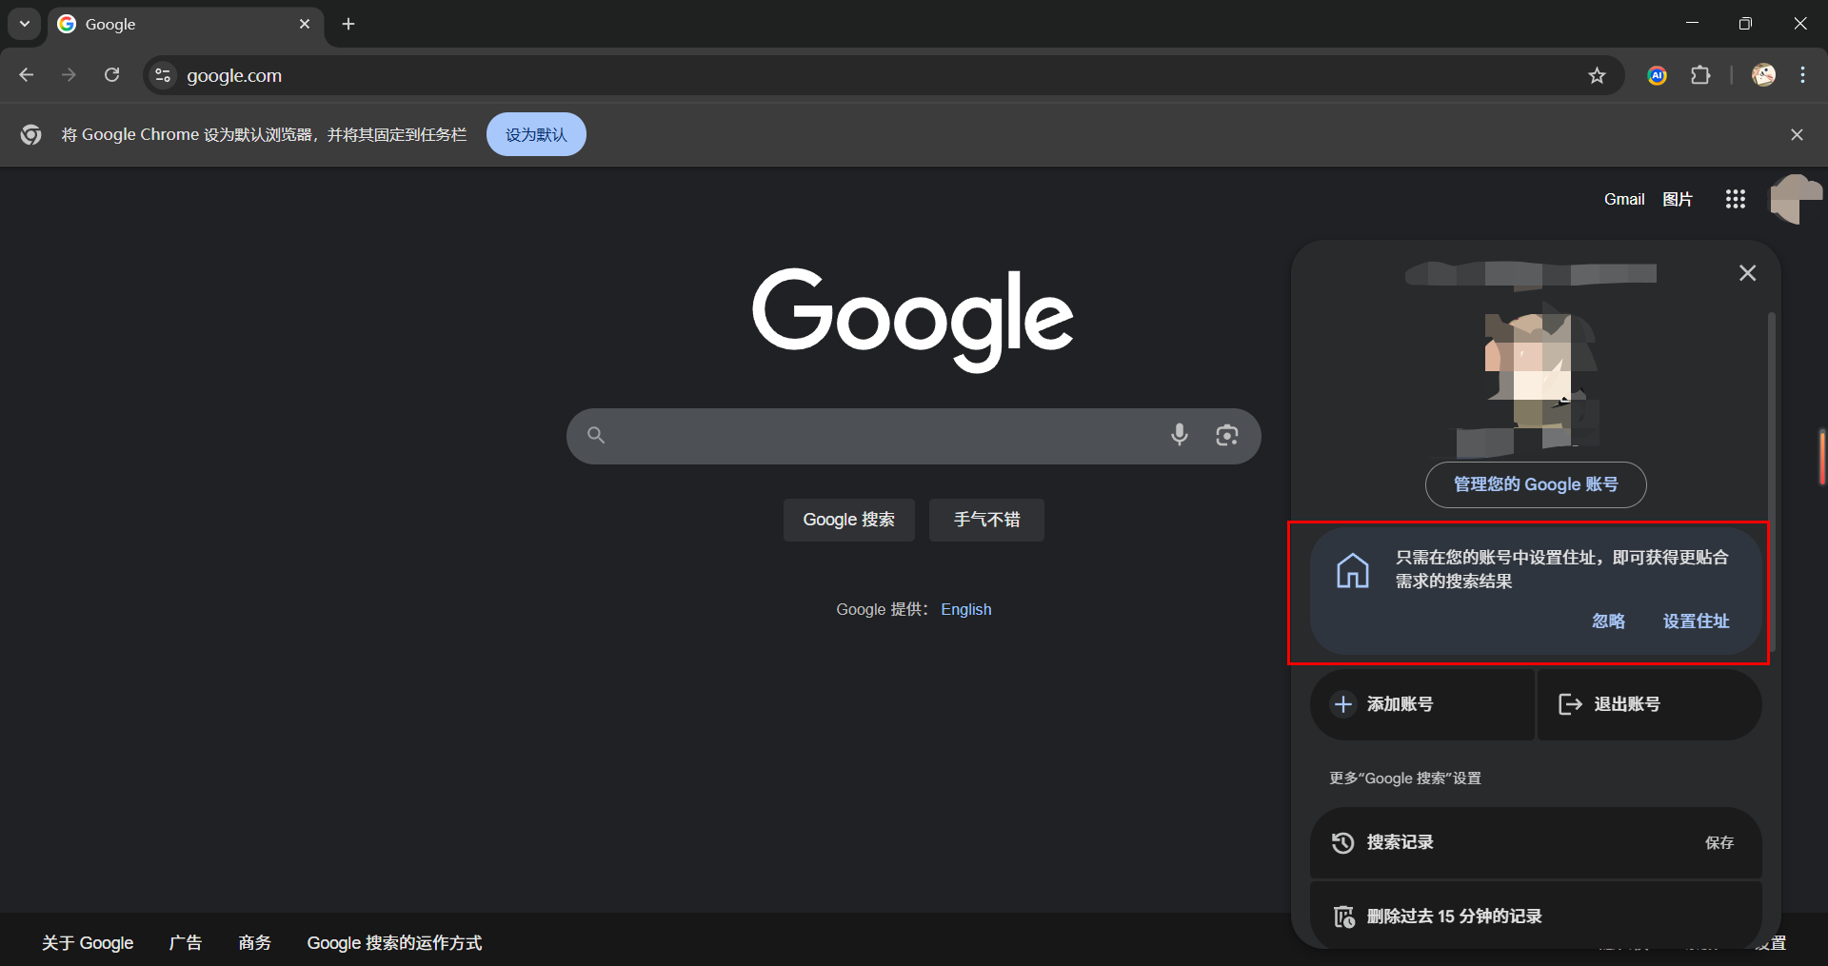Image resolution: width=1828 pixels, height=966 pixels.
Task: Open site information icon in address bar
Action: click(x=163, y=75)
